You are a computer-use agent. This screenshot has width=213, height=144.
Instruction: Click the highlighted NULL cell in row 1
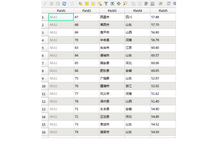click(x=61, y=17)
